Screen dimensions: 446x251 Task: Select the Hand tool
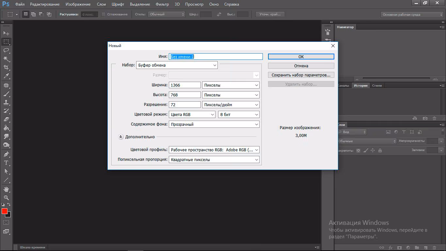pos(6,189)
